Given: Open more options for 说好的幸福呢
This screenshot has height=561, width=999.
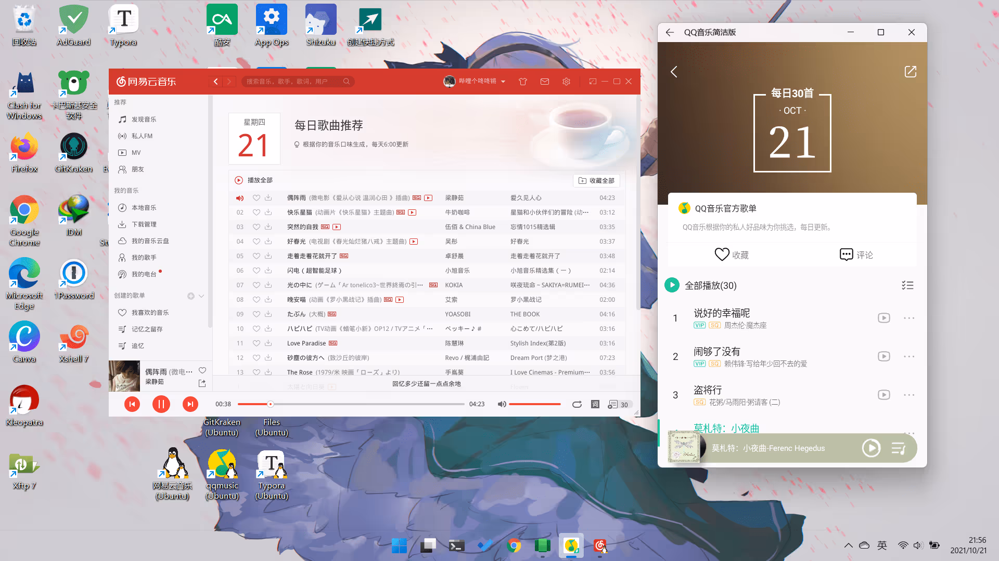Looking at the screenshot, I should click(909, 318).
